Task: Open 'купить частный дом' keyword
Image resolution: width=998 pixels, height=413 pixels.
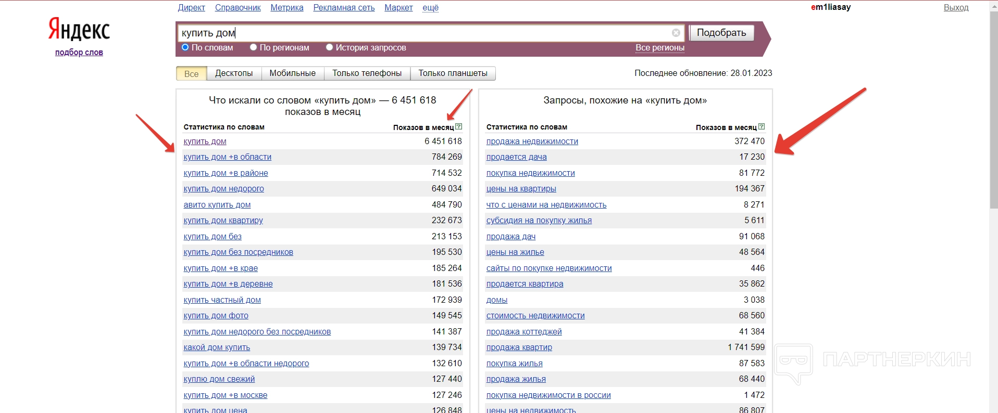Action: coord(222,300)
